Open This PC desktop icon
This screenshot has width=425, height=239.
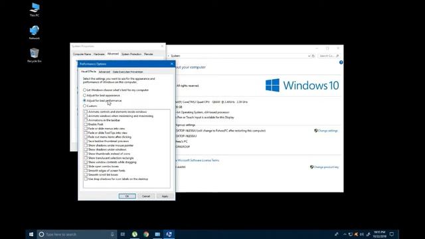(35, 10)
